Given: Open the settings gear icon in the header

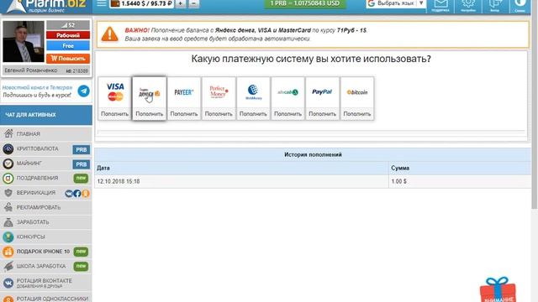Looking at the screenshot, I should (x=468, y=5).
